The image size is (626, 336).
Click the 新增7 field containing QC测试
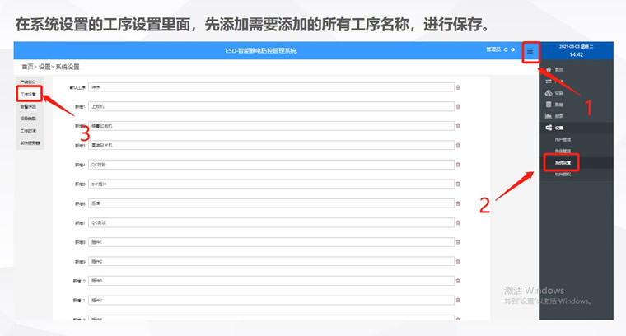[271, 222]
